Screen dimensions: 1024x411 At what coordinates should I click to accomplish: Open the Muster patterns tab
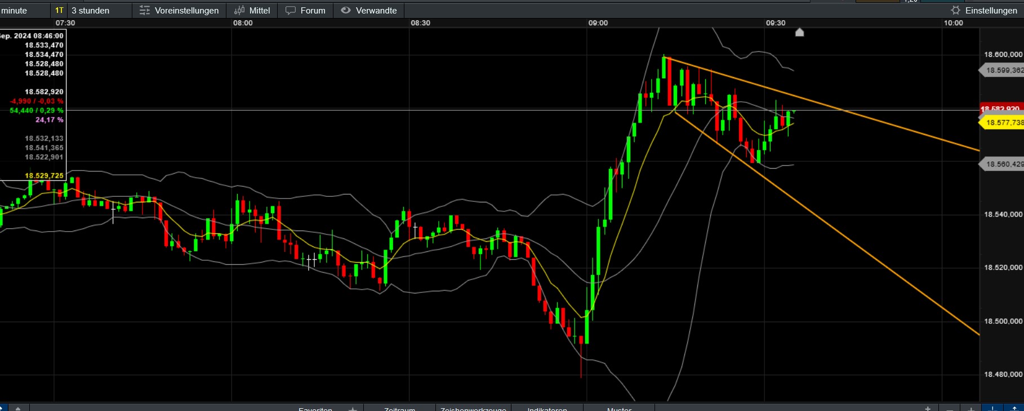click(x=619, y=409)
